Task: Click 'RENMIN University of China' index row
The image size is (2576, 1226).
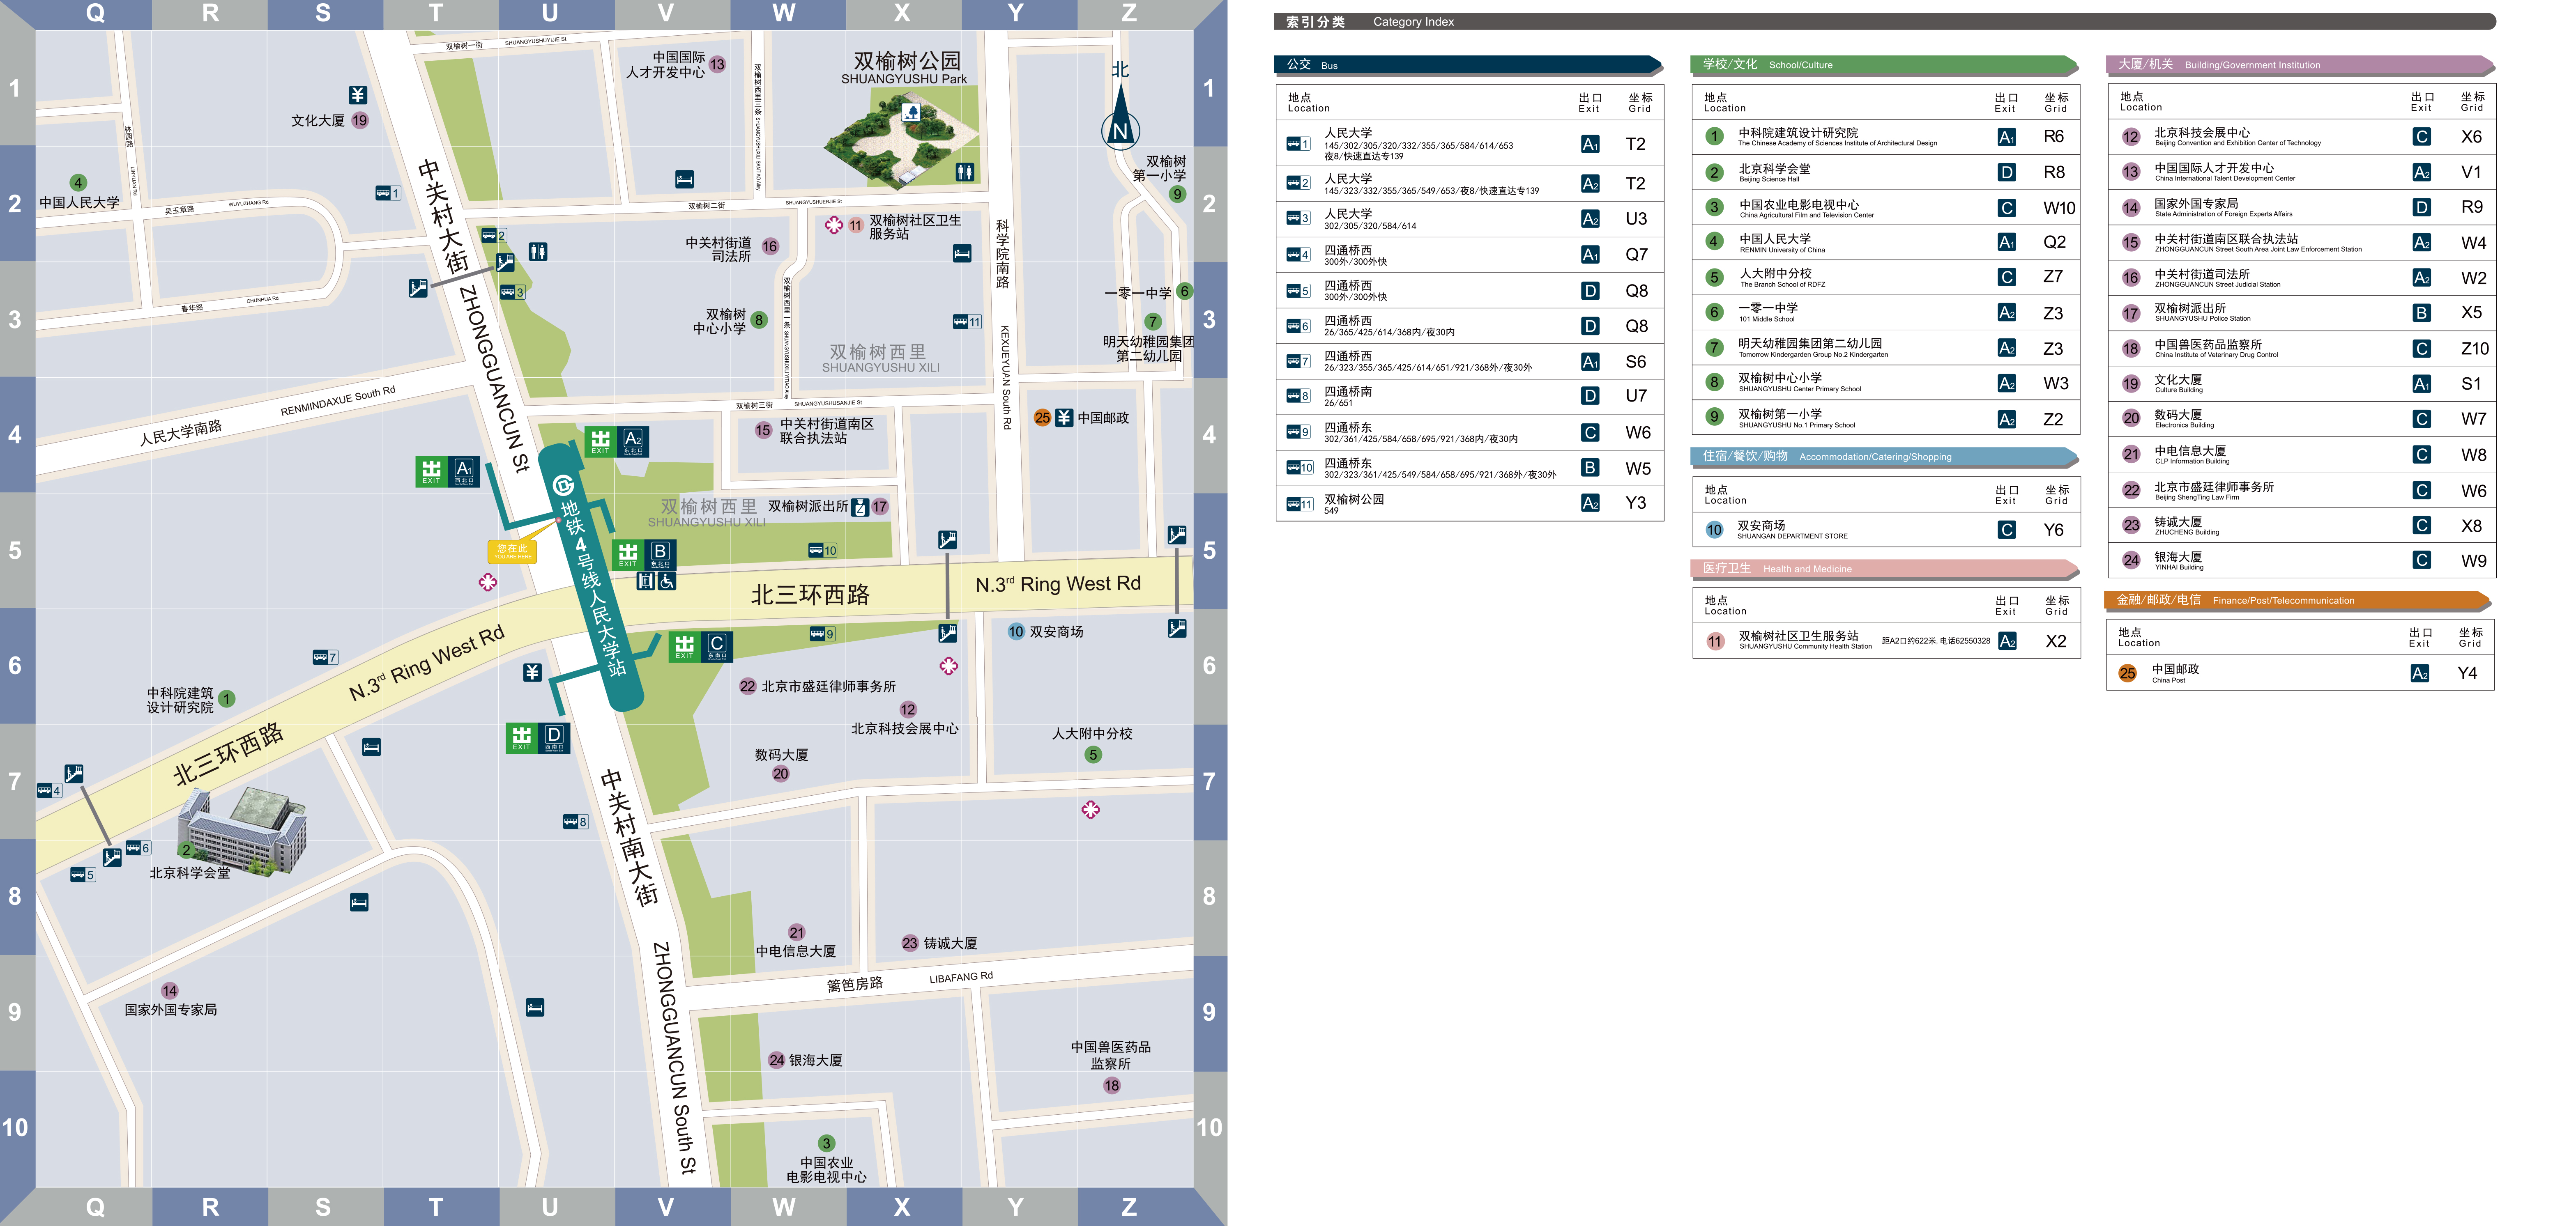Action: click(1885, 243)
